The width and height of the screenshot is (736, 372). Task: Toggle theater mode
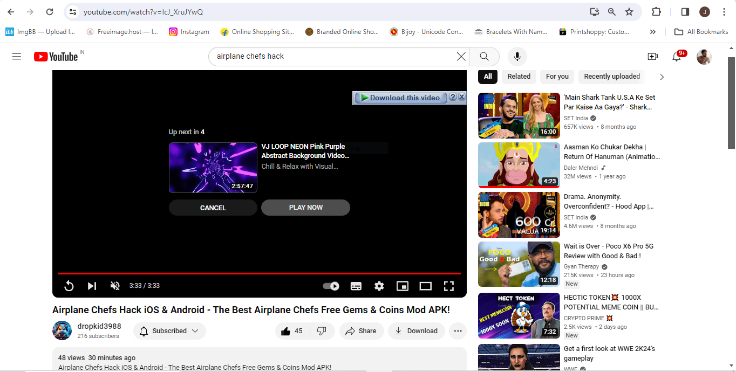point(426,286)
